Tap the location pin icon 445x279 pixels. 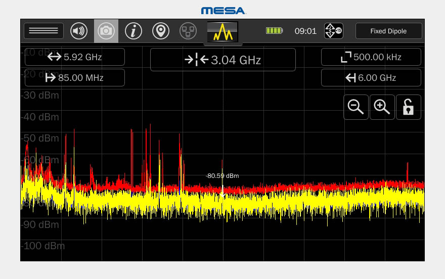point(161,31)
